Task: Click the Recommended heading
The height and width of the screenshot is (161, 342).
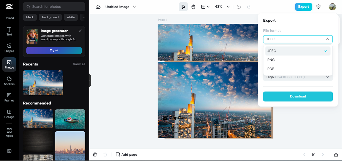Action: [x=37, y=103]
